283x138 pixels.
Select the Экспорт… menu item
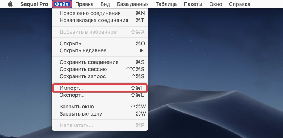pyautogui.click(x=100, y=95)
